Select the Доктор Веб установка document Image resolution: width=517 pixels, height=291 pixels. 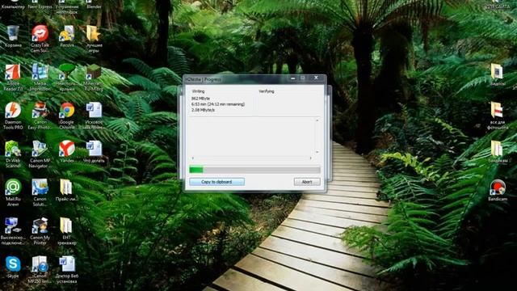tap(67, 270)
